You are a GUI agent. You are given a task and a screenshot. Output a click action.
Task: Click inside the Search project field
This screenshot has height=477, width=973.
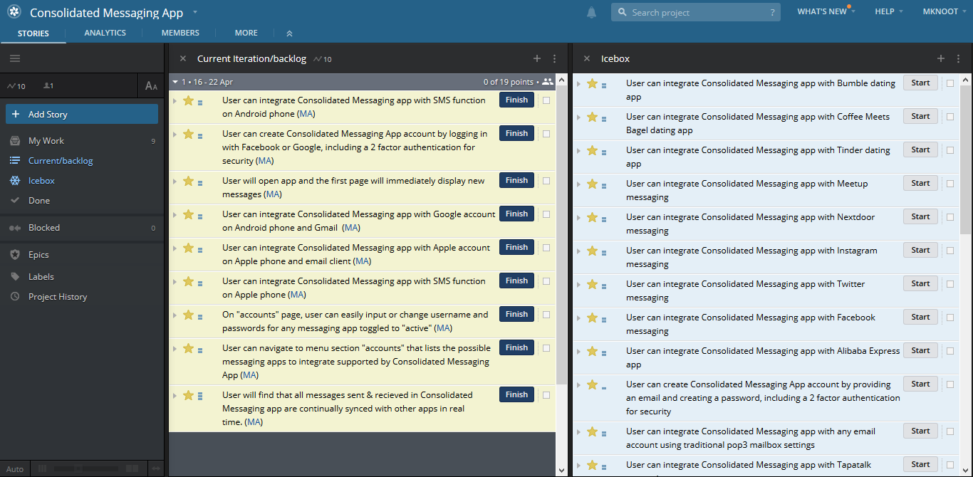pos(694,11)
